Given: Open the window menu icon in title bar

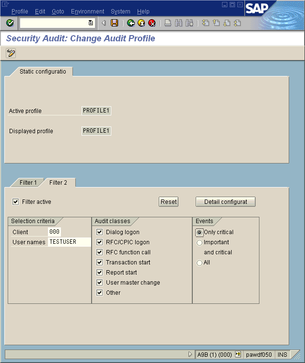Looking at the screenshot, I should coord(5,4).
